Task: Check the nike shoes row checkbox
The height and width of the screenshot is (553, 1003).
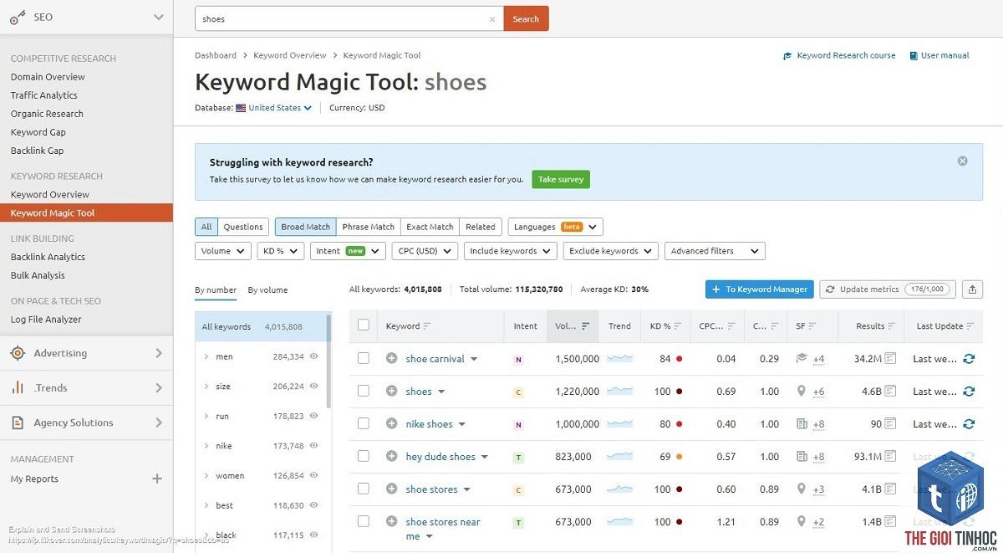Action: tap(363, 423)
